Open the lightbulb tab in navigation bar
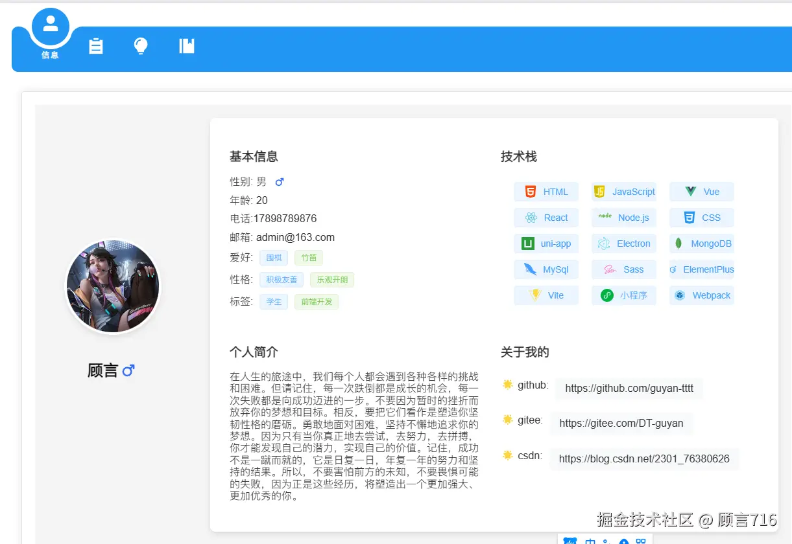 click(x=141, y=46)
